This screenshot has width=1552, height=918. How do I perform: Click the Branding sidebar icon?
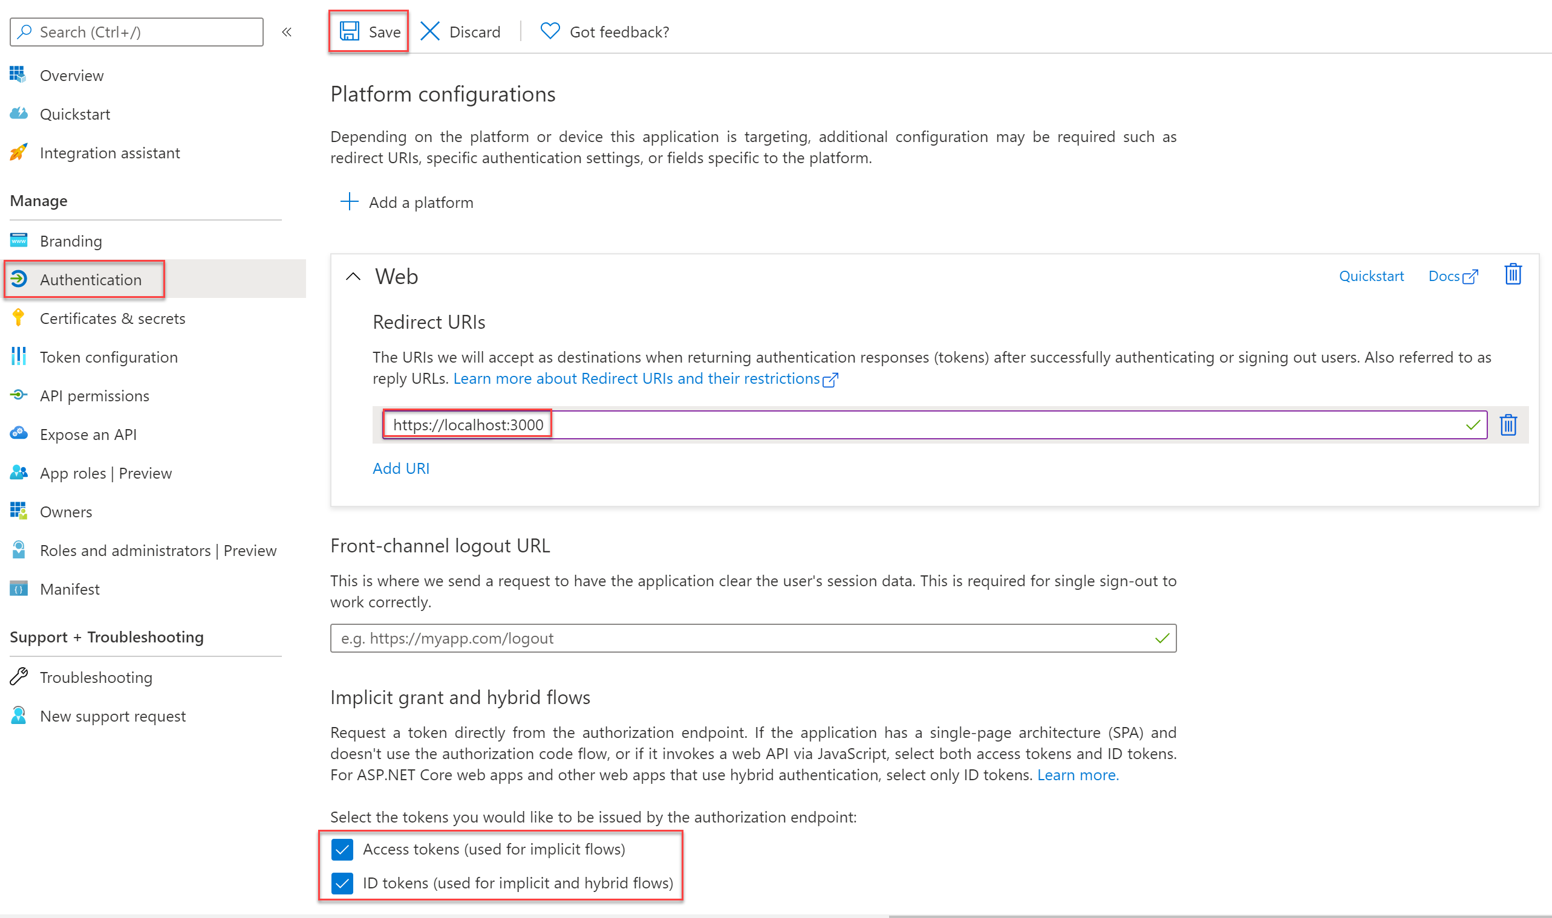pyautogui.click(x=20, y=241)
